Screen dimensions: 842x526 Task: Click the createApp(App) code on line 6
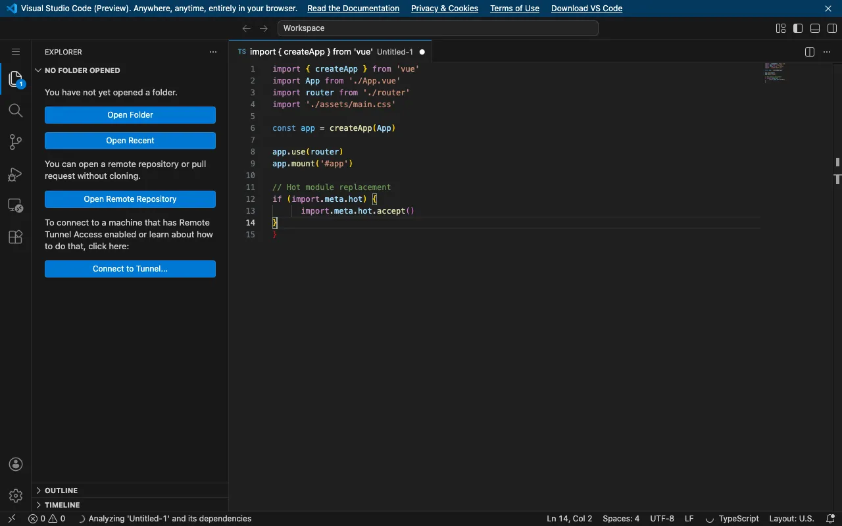[x=362, y=128]
